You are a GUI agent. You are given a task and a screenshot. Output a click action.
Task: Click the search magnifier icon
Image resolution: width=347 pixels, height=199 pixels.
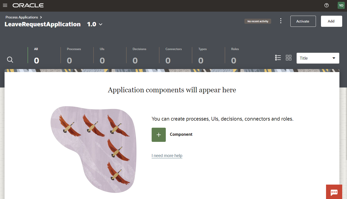[x=10, y=60]
